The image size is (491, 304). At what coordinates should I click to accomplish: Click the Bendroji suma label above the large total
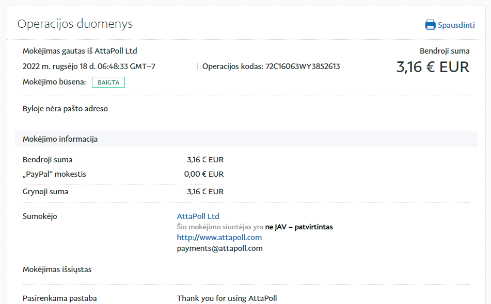point(445,51)
